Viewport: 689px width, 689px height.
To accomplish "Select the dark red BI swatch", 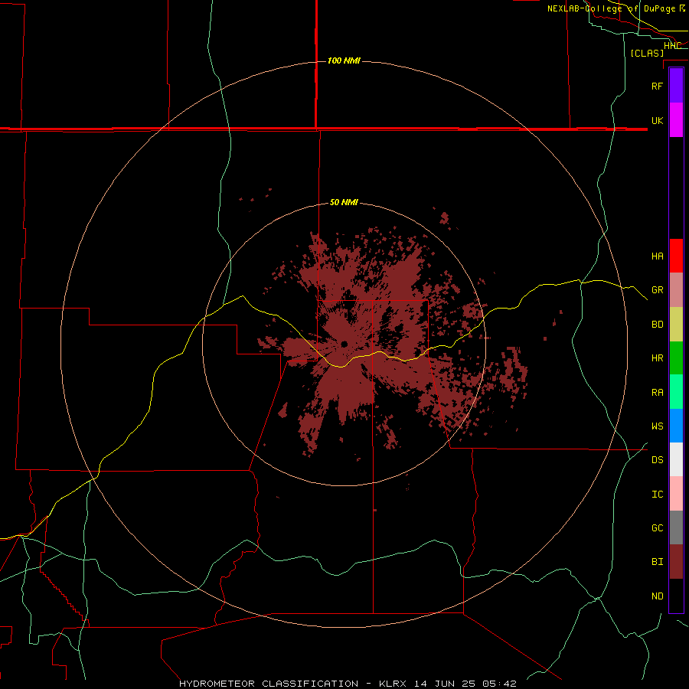I will click(676, 562).
